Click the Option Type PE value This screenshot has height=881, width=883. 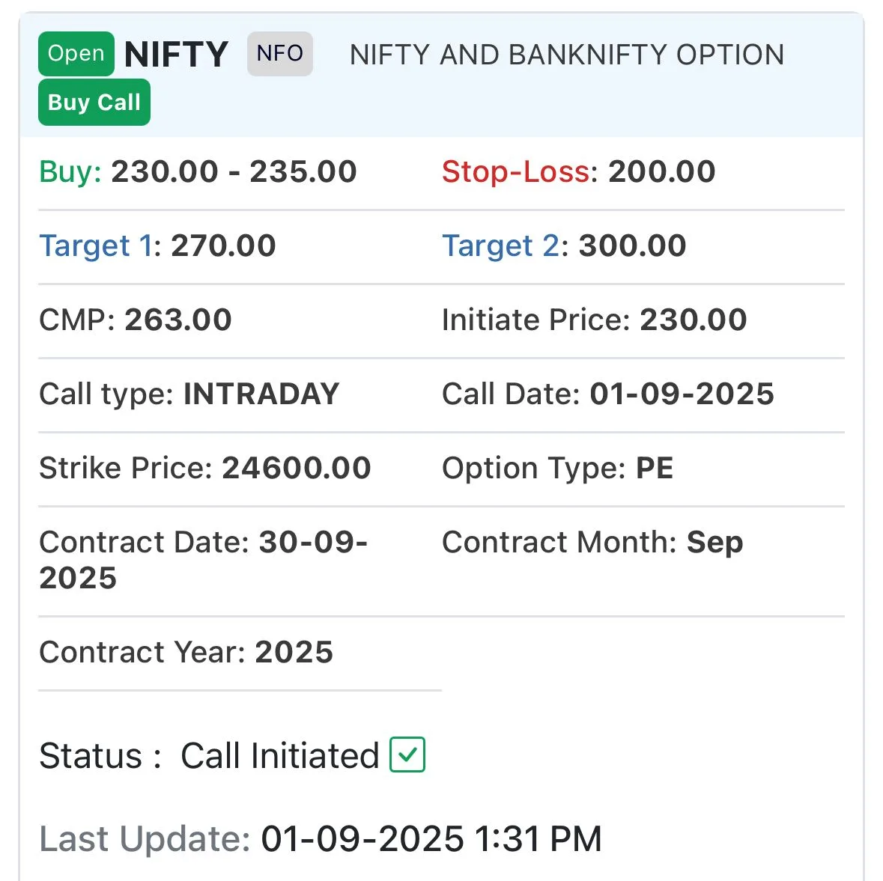click(x=655, y=469)
